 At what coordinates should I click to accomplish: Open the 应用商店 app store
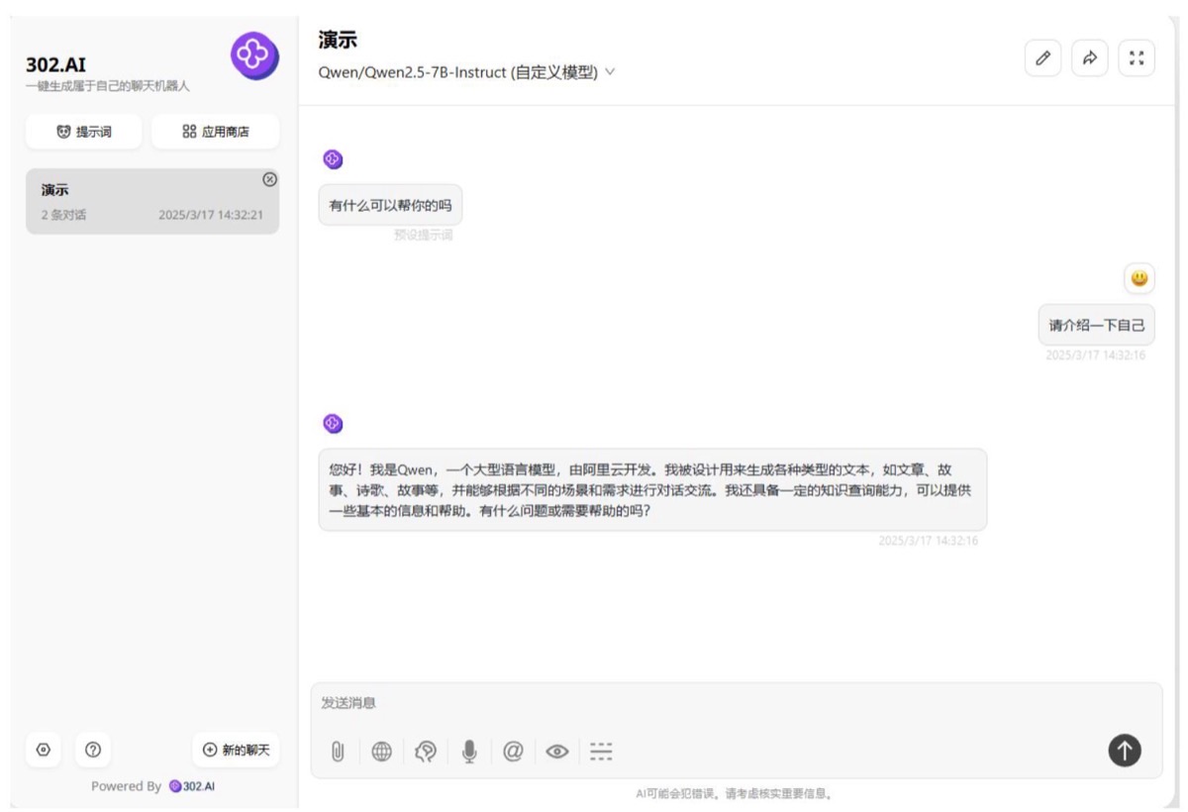tap(216, 132)
